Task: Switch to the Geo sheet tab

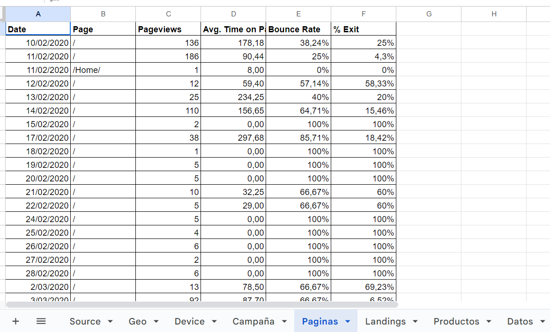Action: 138,322
